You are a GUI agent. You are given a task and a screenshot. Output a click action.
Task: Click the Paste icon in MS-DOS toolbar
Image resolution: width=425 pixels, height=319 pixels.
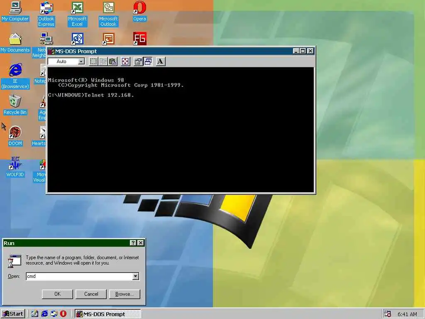113,61
